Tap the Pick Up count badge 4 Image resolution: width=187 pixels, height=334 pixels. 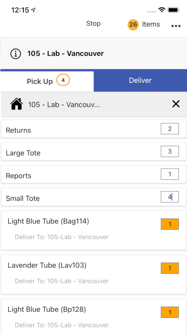coord(63,80)
